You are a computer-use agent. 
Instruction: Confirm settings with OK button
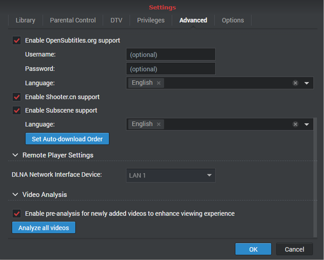pyautogui.click(x=253, y=249)
